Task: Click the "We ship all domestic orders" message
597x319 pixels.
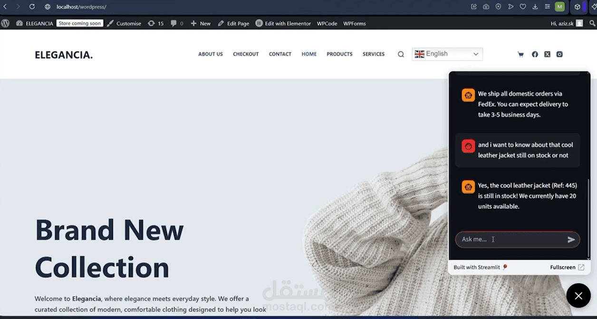Action: coord(523,104)
